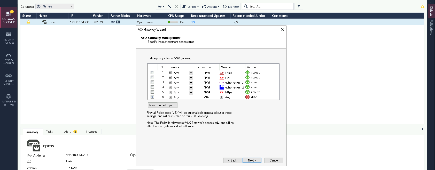Open Infinity Services from sidebar
This screenshot has height=170, width=435.
pyautogui.click(x=9, y=79)
